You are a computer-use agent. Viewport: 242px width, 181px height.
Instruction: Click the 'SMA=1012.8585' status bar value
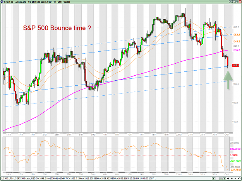point(86,179)
